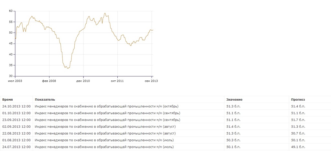The height and width of the screenshot is (151, 331).
Task: Click the 02.09.2013 indicator text (август)
Action: click(x=105, y=126)
